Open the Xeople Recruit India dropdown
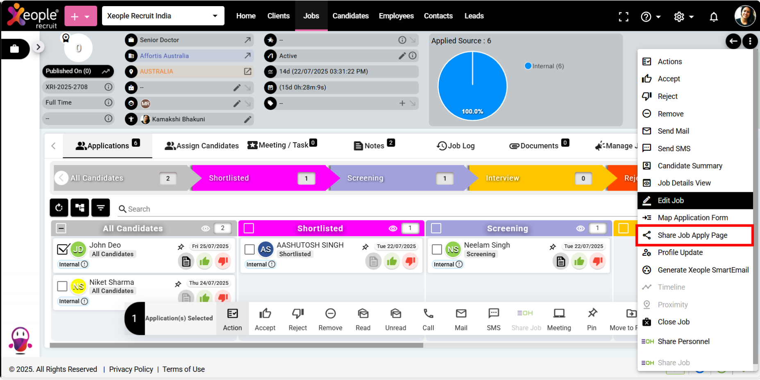The height and width of the screenshot is (380, 760). point(163,16)
